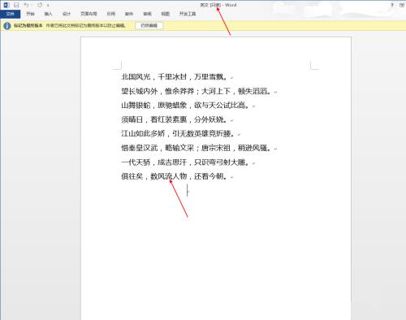Switch to the 开发工具 (Developer) tab

pyautogui.click(x=188, y=14)
